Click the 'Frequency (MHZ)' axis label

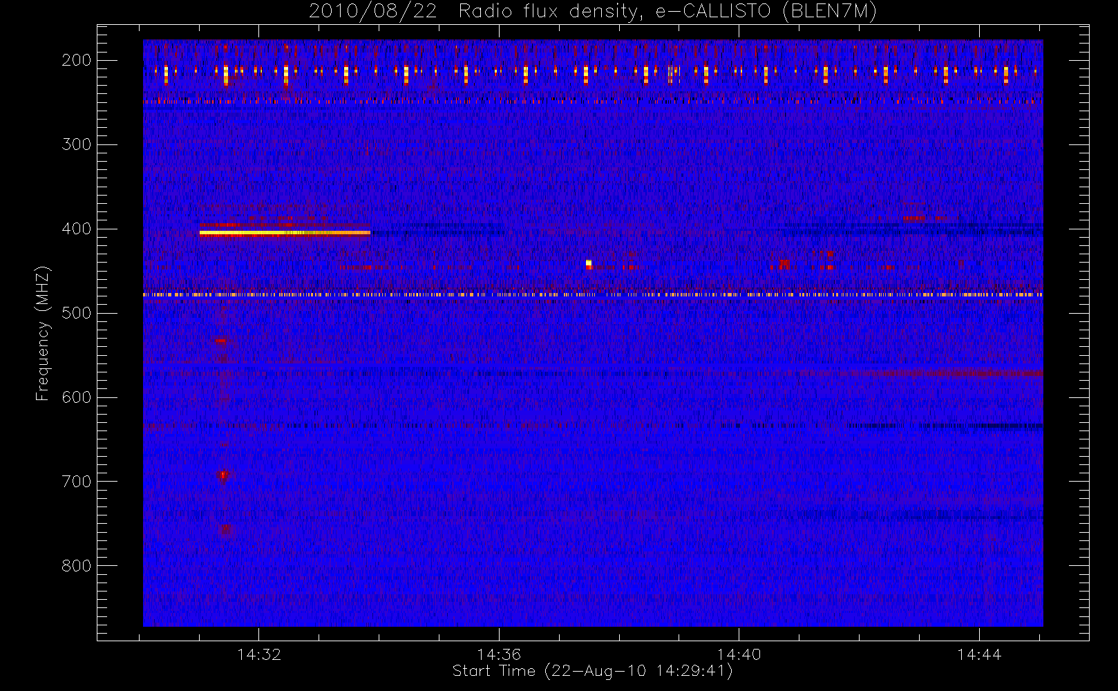click(43, 333)
